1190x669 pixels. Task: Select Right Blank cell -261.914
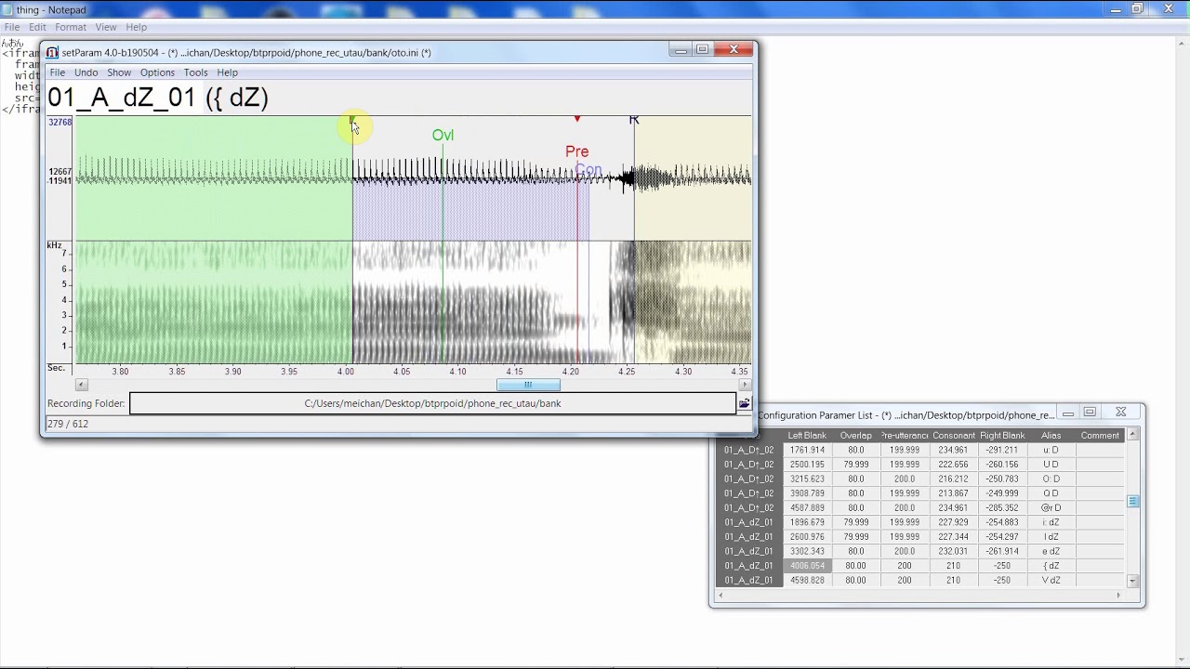click(x=1002, y=551)
